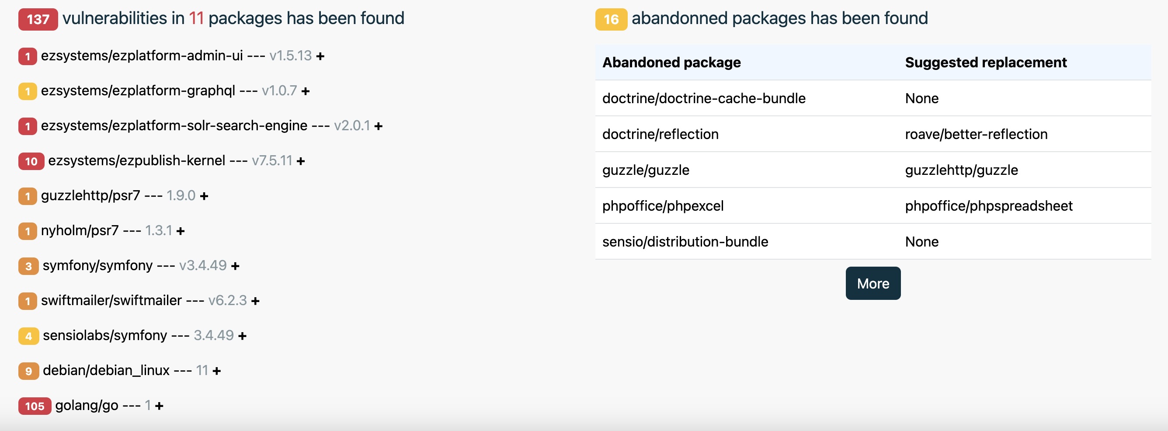The height and width of the screenshot is (431, 1168).
Task: Expand sensiolabs/symfony plus icon
Action: click(242, 336)
